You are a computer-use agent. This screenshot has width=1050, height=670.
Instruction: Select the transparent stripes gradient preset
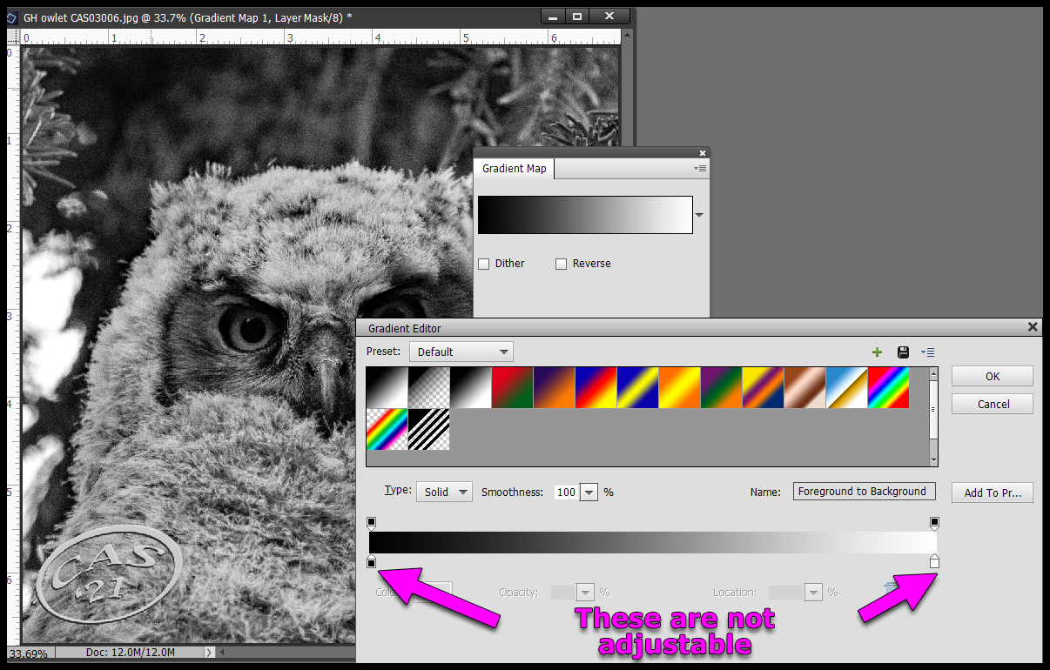tap(429, 430)
